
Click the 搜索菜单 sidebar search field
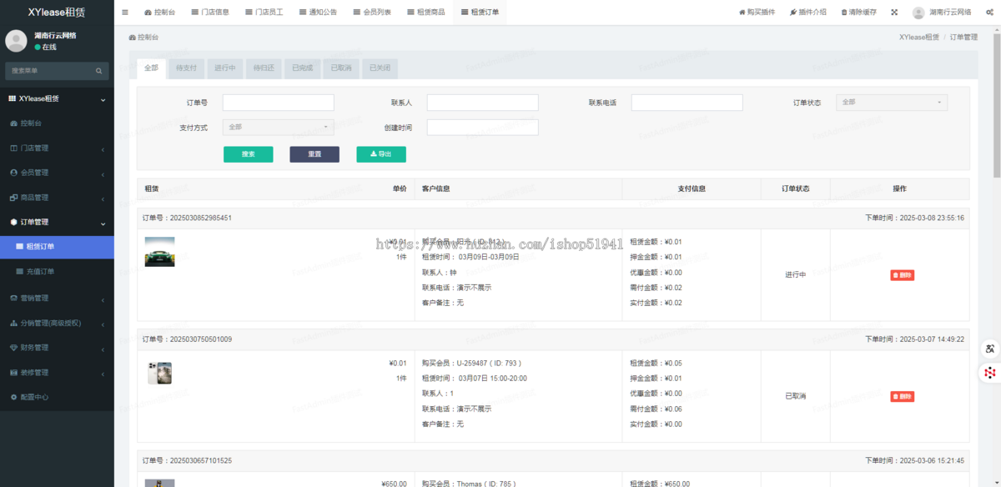[52, 71]
